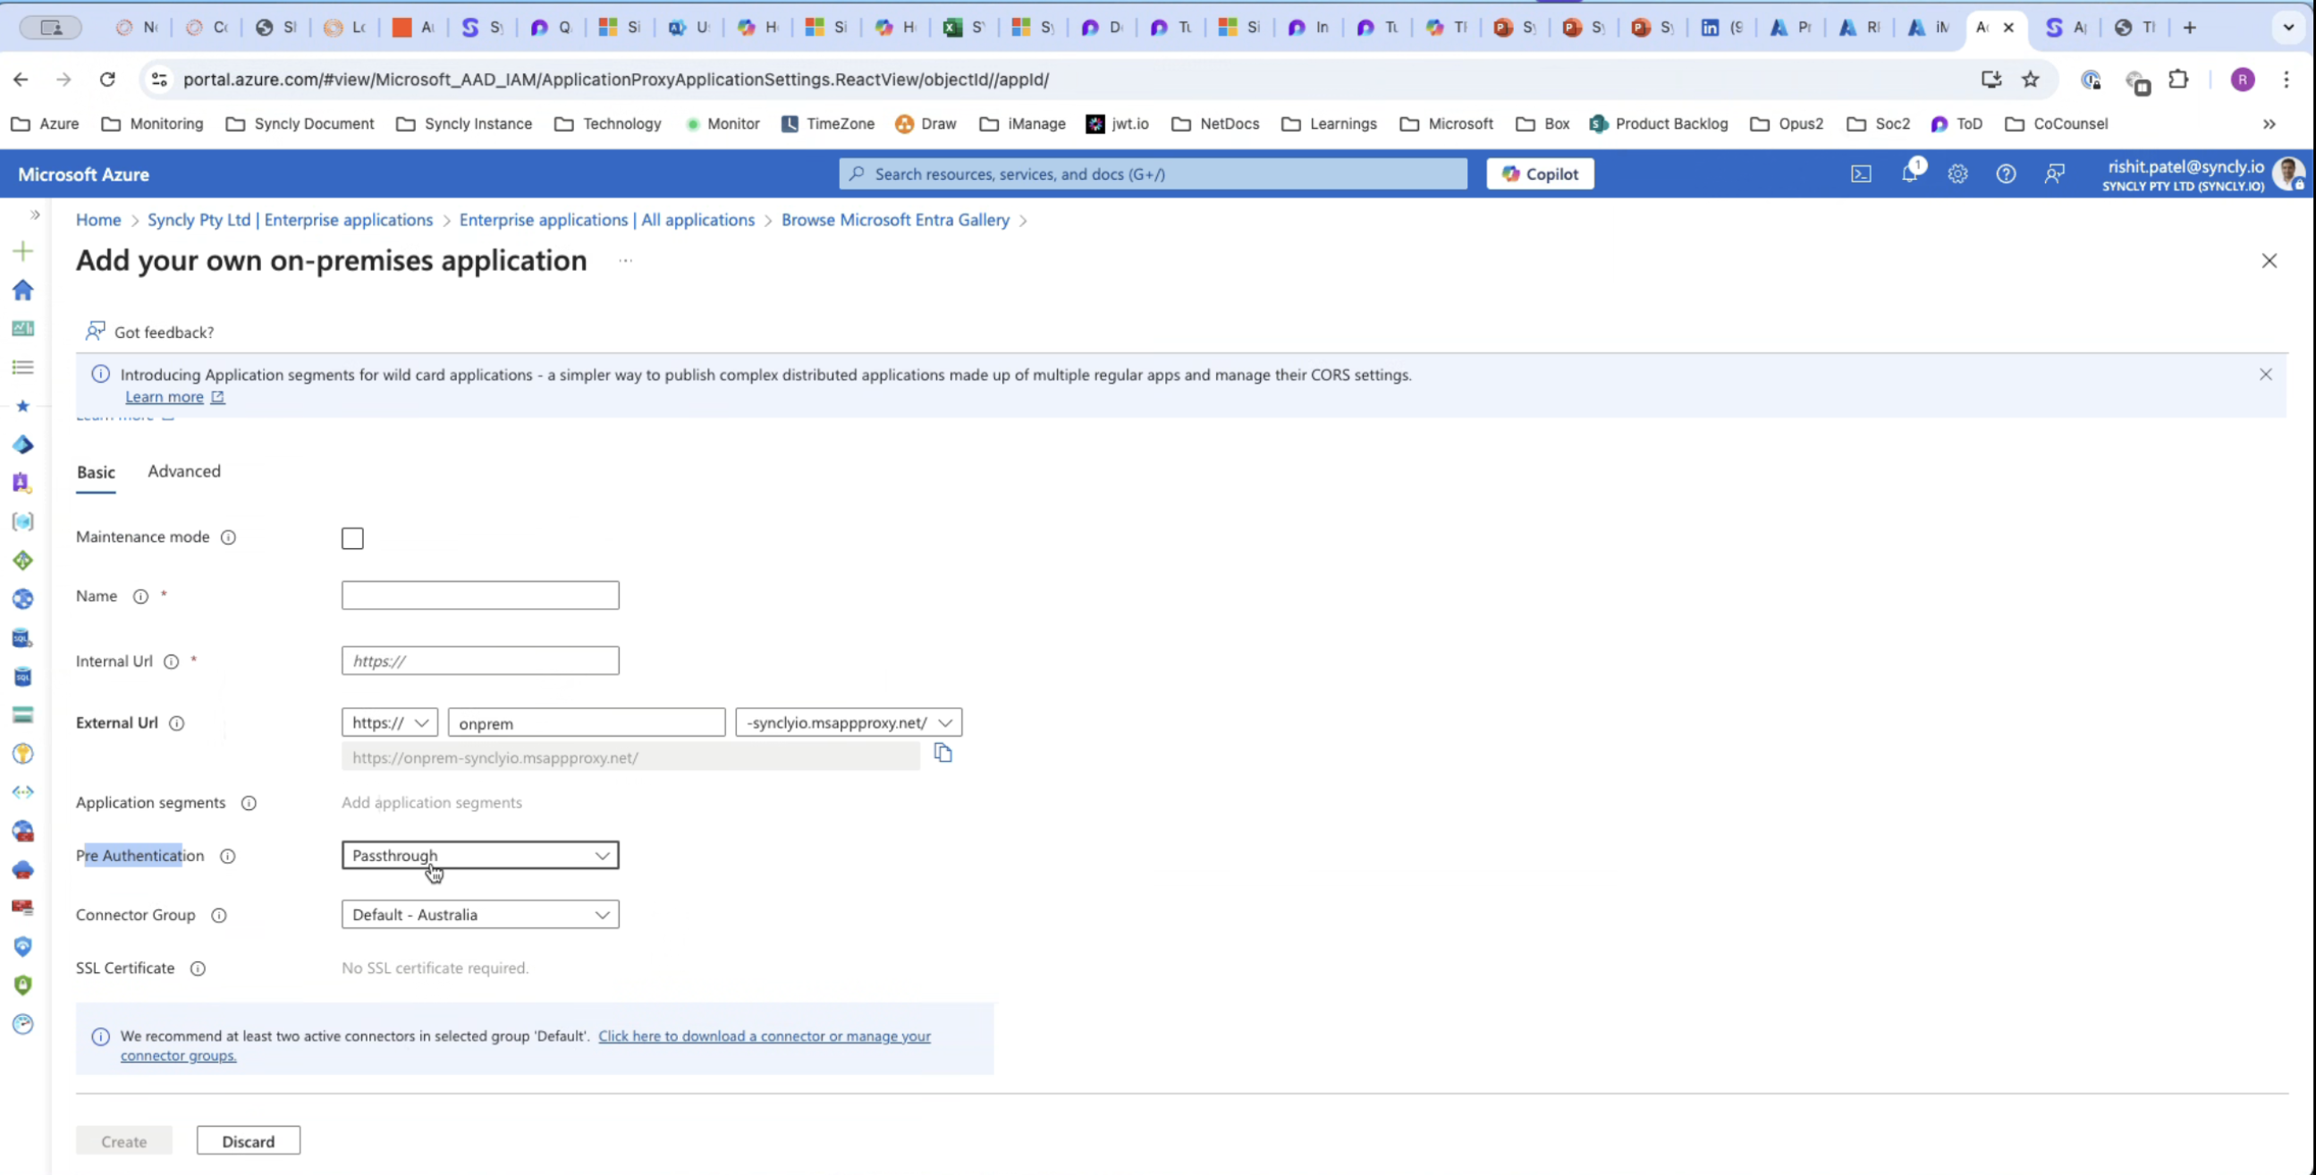Screen dimensions: 2316x1175
Task: Open the notifications bell icon
Action: 1910,173
